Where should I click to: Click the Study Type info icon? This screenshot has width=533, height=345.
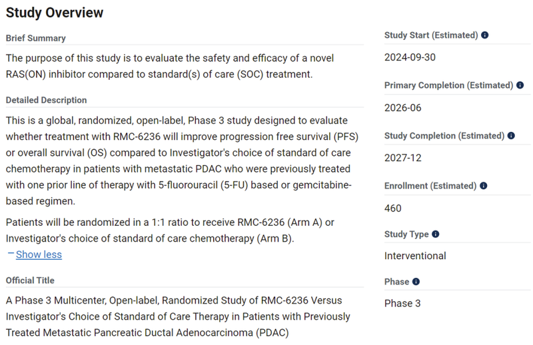[436, 234]
